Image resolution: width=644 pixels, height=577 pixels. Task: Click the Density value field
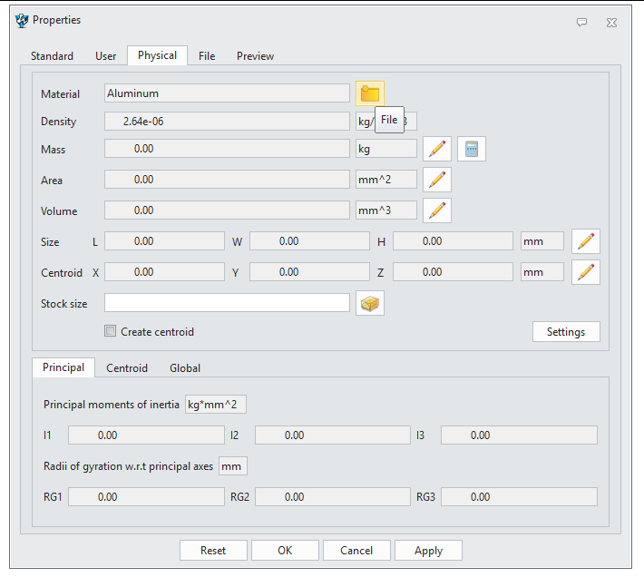227,122
